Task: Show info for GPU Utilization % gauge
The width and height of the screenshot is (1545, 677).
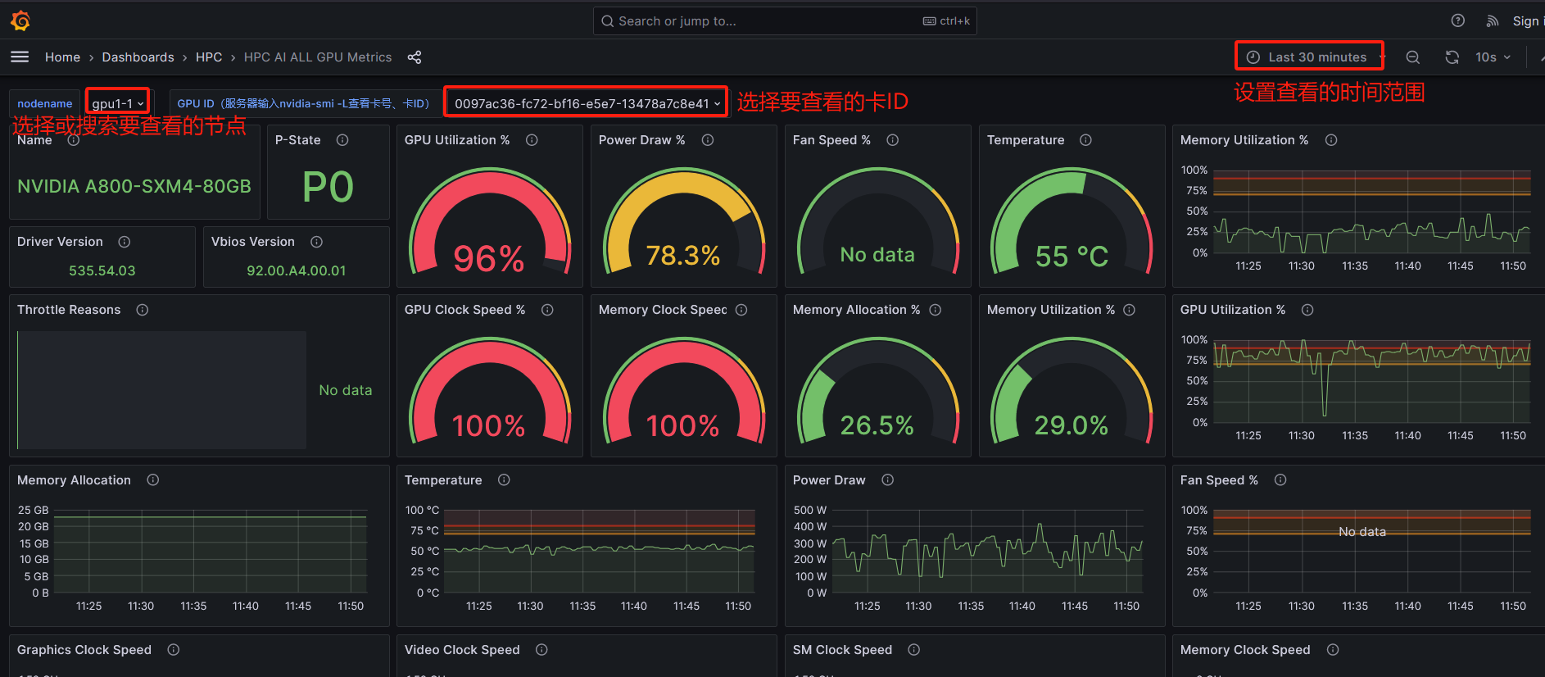Action: 532,140
